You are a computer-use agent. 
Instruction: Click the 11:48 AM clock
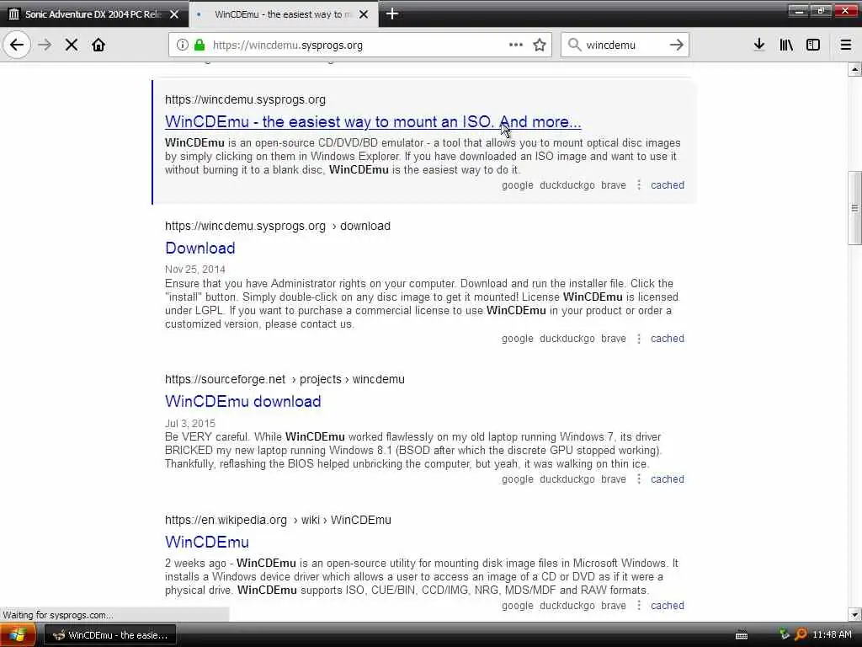[832, 635]
